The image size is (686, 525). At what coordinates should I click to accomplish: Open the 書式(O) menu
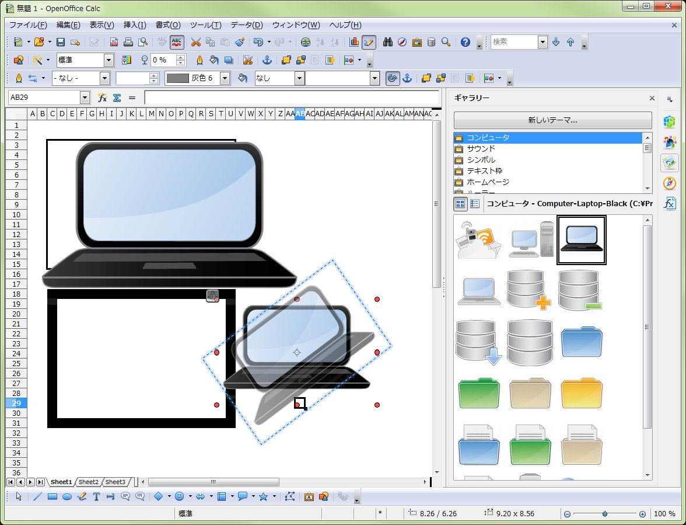tap(168, 25)
